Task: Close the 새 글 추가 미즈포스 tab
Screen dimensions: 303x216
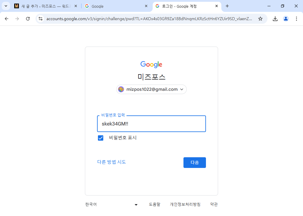Action: tap(76, 6)
